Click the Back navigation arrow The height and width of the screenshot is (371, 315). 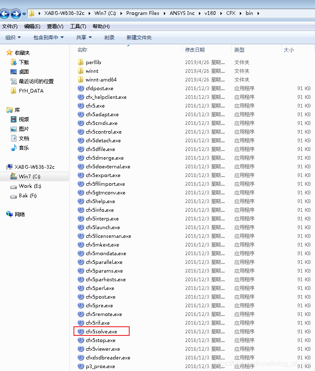pos(5,14)
